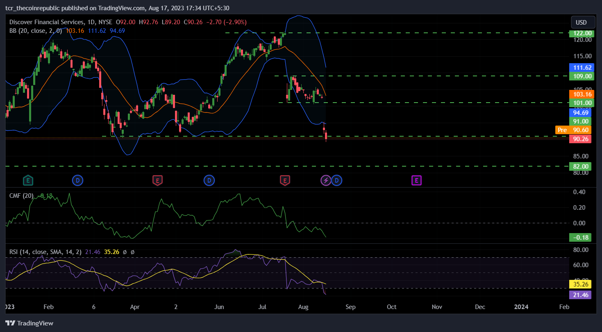This screenshot has width=602, height=332.
Task: Open the BB (20, close, 2, 0) indicator legend
Action: [36, 30]
